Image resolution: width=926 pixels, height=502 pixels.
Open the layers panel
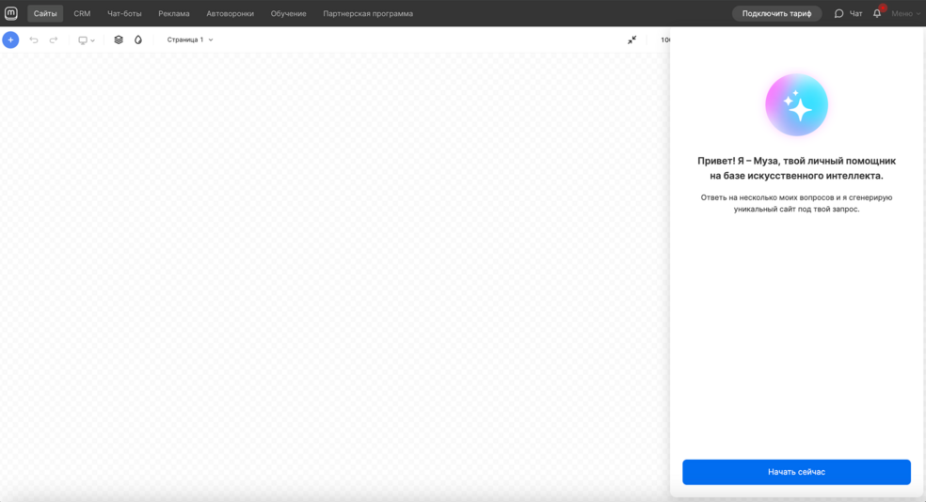pyautogui.click(x=119, y=39)
